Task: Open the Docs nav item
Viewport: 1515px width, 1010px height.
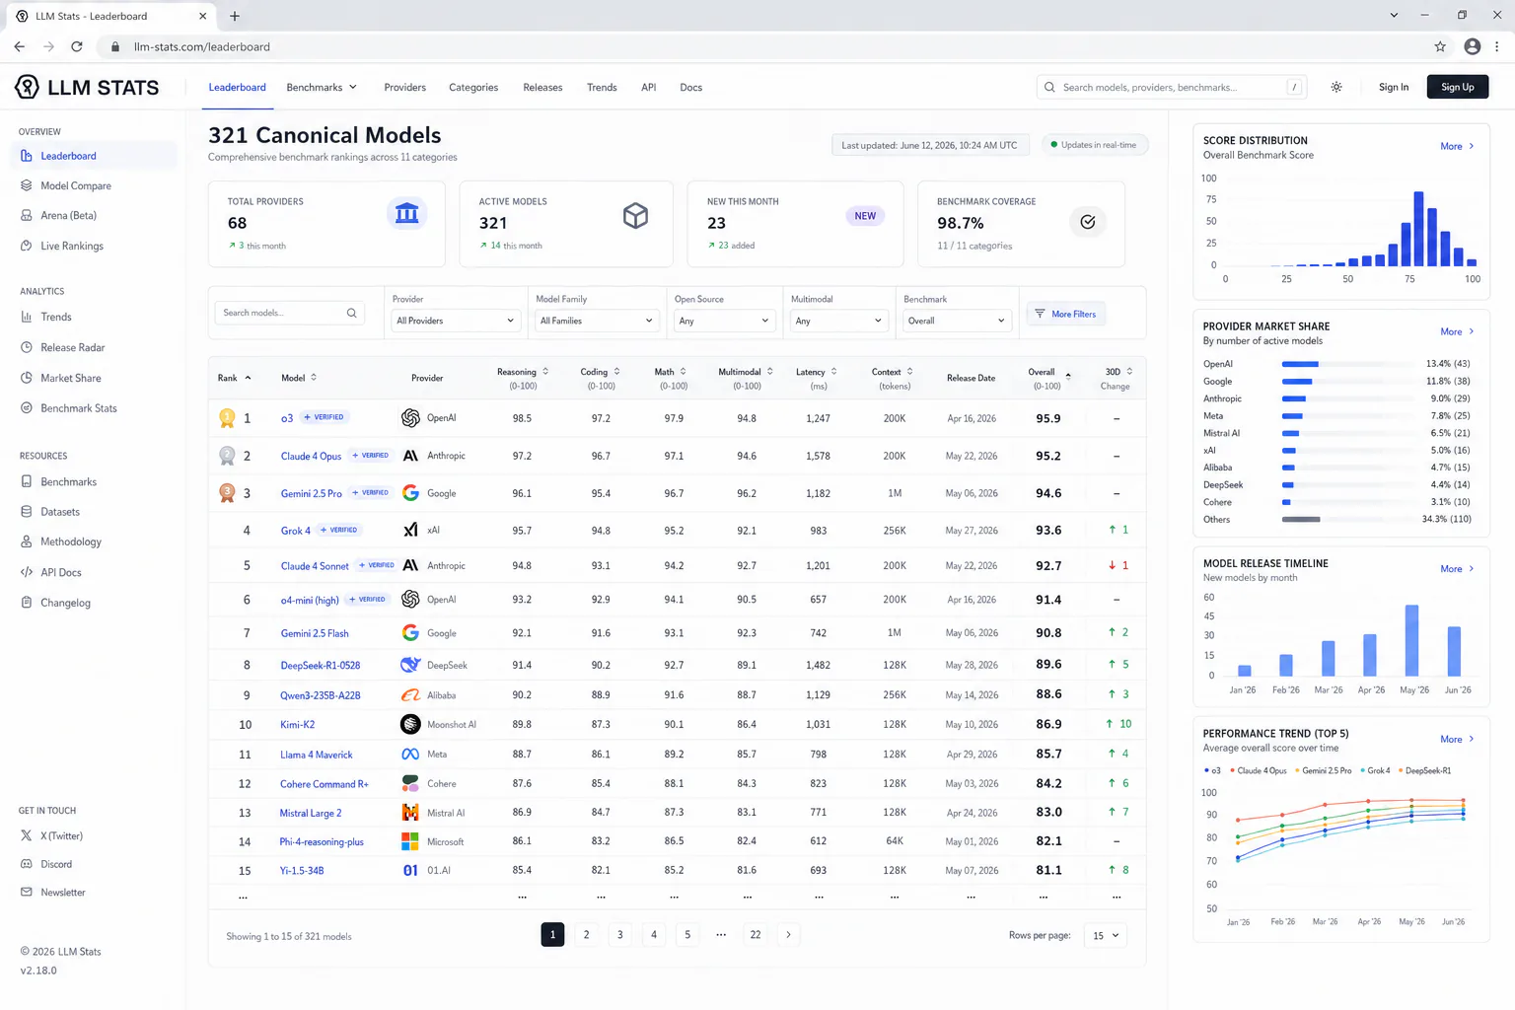Action: tap(691, 87)
